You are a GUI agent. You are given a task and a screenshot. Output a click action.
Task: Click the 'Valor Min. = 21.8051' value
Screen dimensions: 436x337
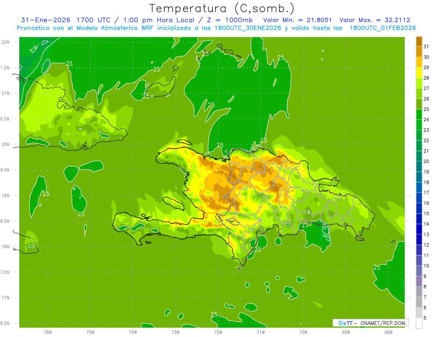(298, 20)
